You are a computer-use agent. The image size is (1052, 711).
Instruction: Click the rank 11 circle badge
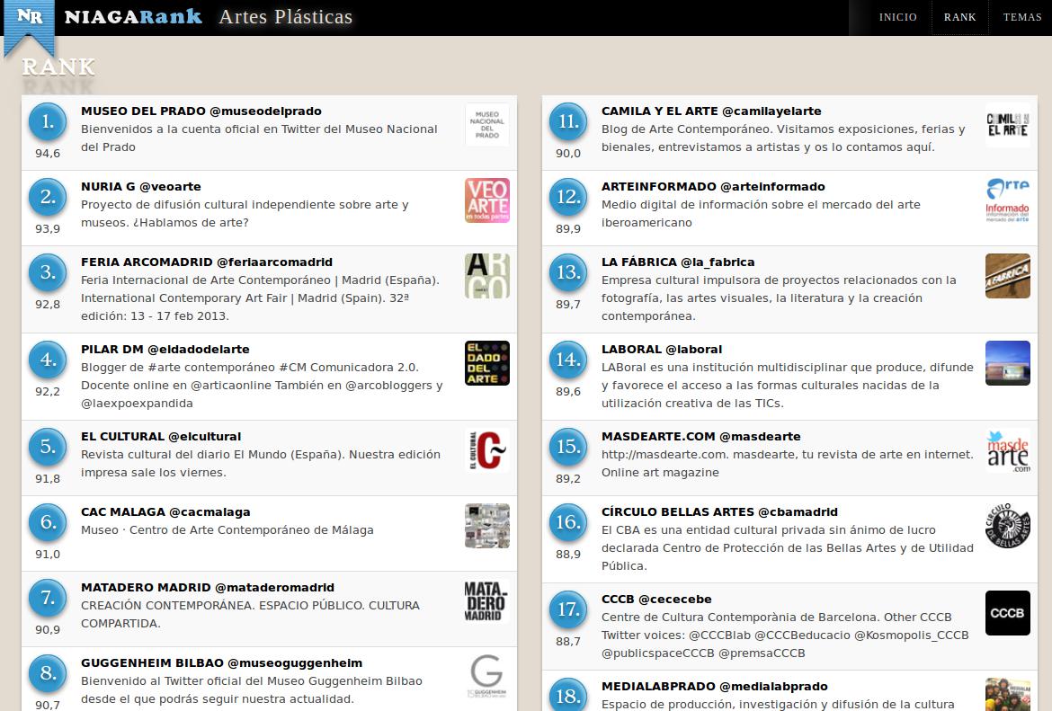[x=568, y=122]
